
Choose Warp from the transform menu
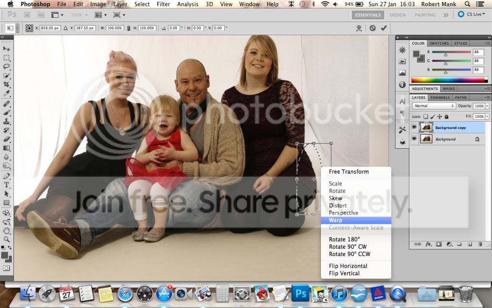pos(336,220)
